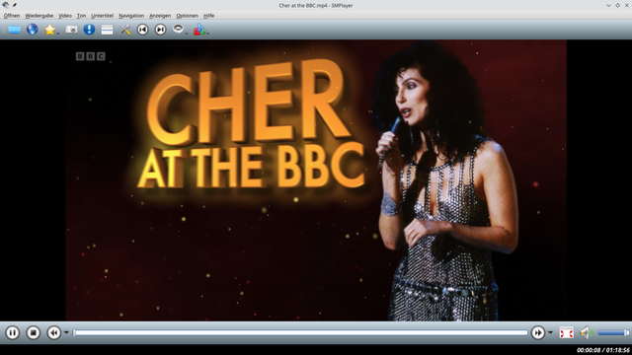Open preferences with the wrench and screwdriver icon
The width and height of the screenshot is (632, 355).
coord(125,30)
